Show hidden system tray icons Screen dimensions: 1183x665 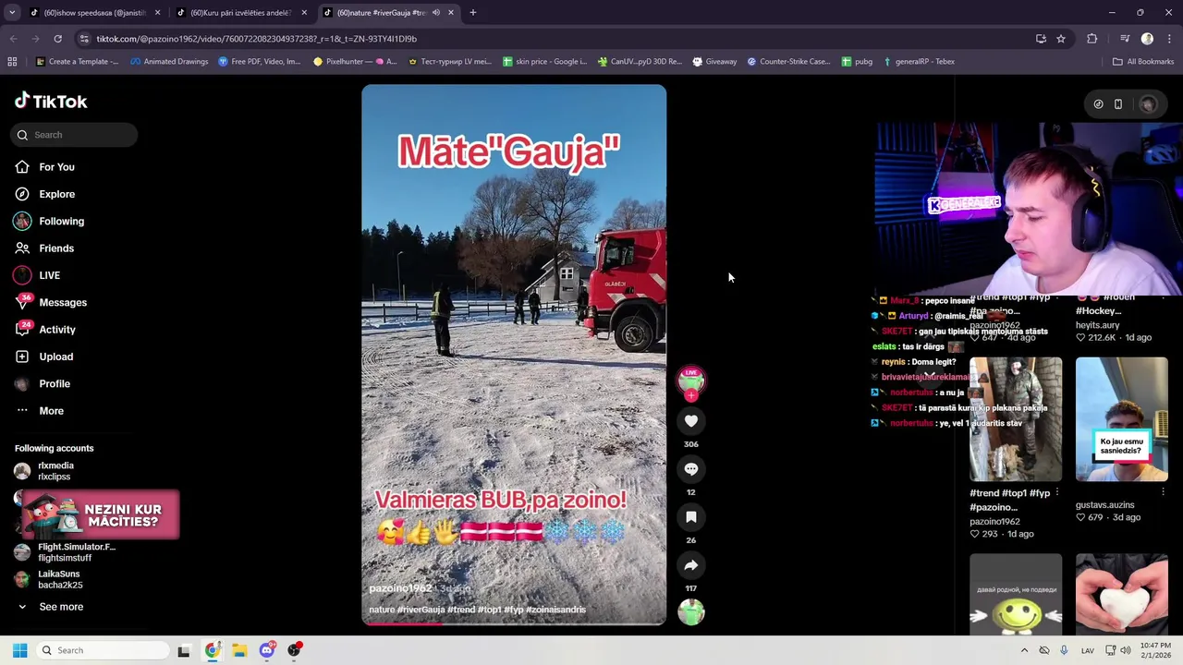tap(1024, 650)
